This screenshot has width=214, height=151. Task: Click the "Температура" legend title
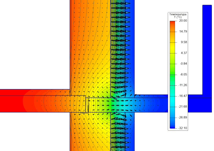click(178, 14)
